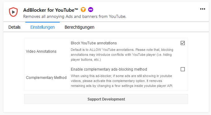Open the three-dot more options menu
Image resolution: width=211 pixels, height=115 pixels.
[203, 9]
